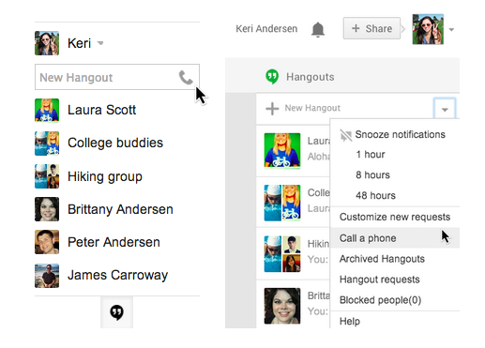The height and width of the screenshot is (348, 485).
Task: Click the plus icon beside New Hangout
Action: coord(272,109)
